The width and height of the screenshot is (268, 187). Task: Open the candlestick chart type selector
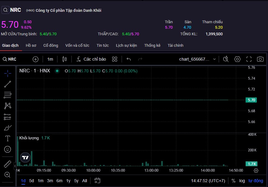tap(64, 59)
